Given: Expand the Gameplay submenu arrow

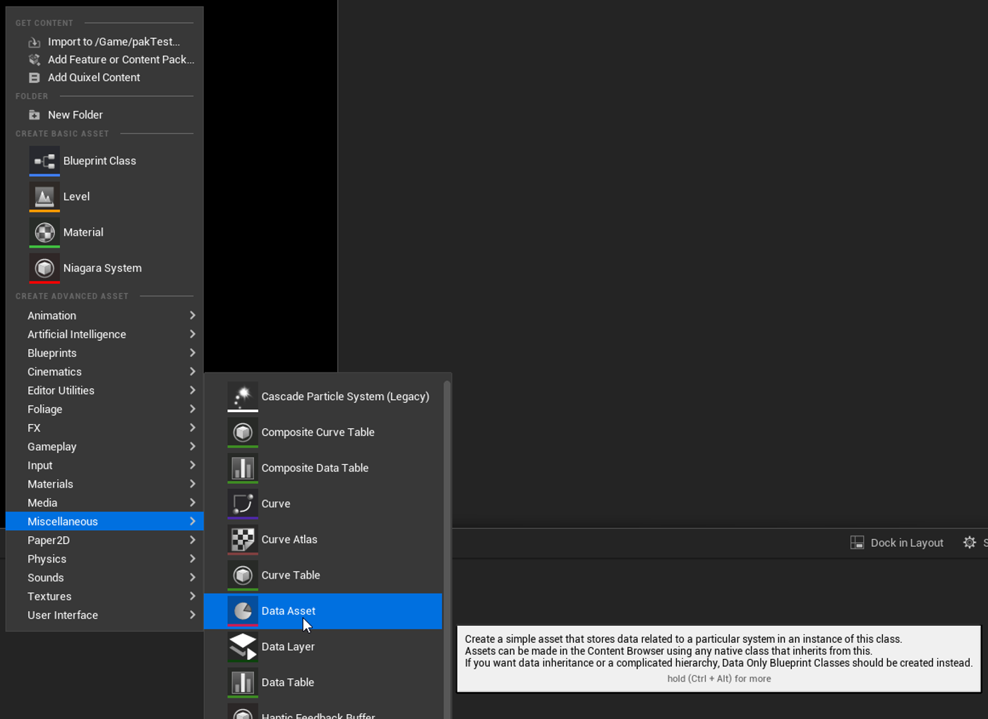Looking at the screenshot, I should (x=192, y=447).
